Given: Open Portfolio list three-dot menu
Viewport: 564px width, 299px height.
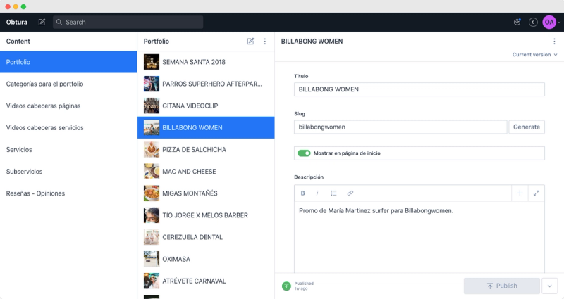Looking at the screenshot, I should tap(265, 42).
